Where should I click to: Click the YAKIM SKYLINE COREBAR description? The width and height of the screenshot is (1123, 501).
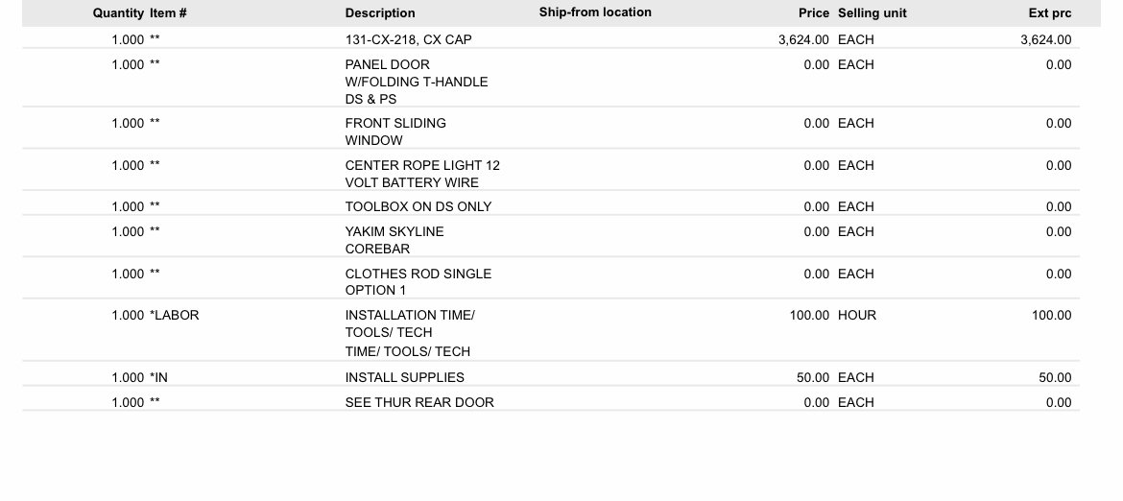[394, 241]
